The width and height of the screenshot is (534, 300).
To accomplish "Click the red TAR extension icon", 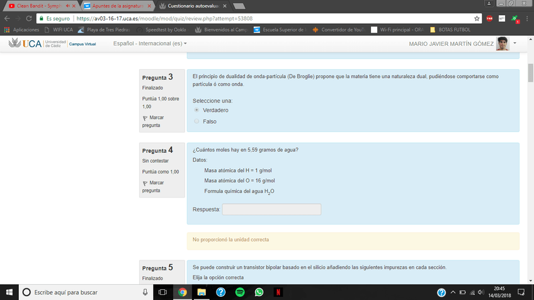I will tap(489, 18).
